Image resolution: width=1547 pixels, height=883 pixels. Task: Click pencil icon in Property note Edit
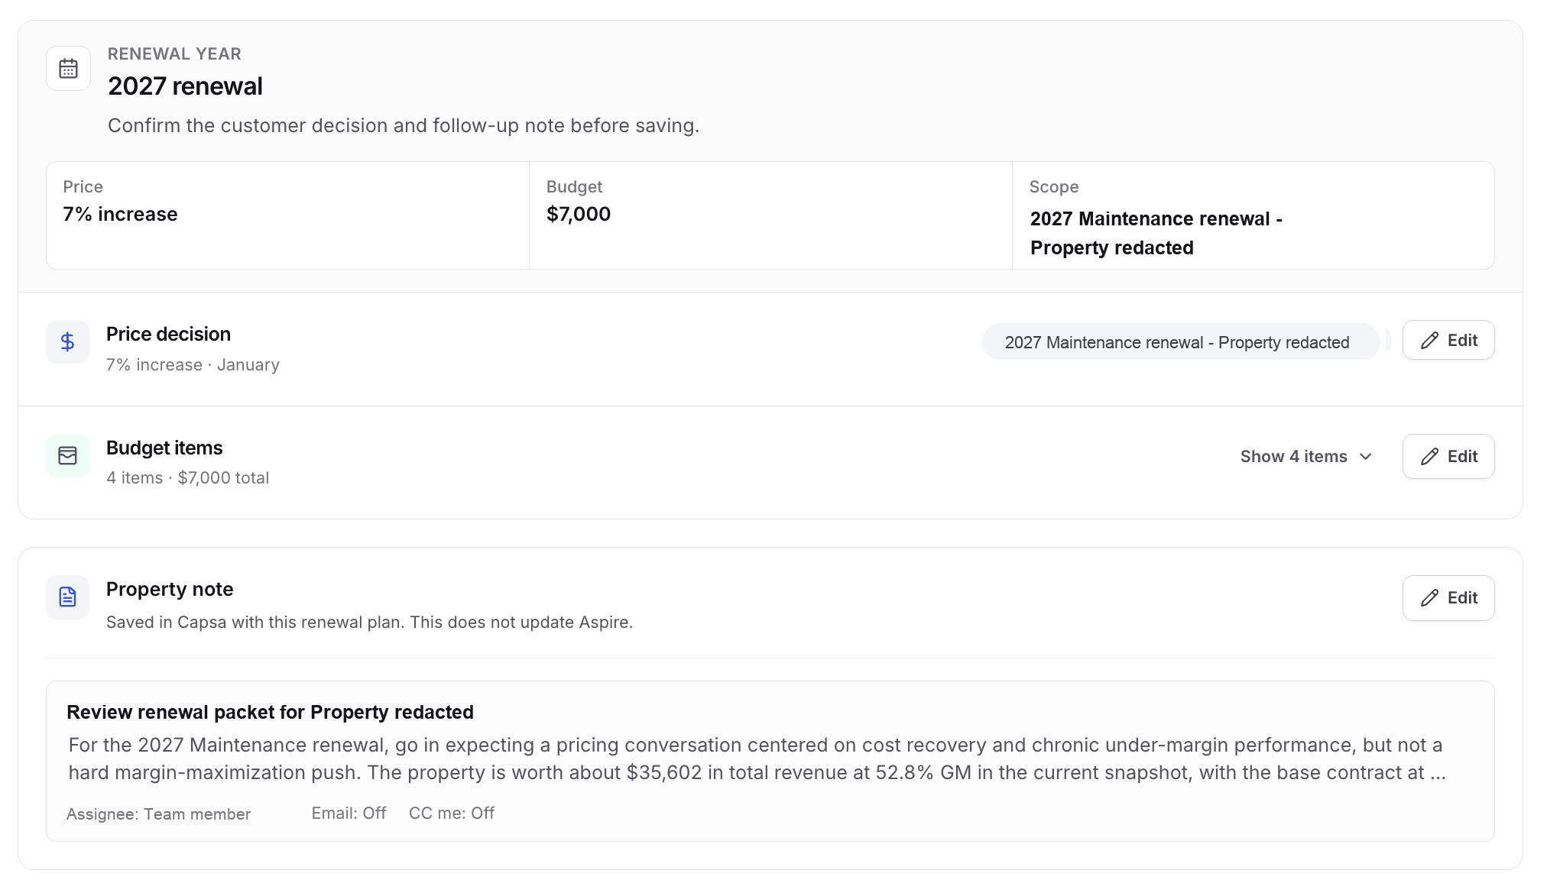click(1429, 598)
